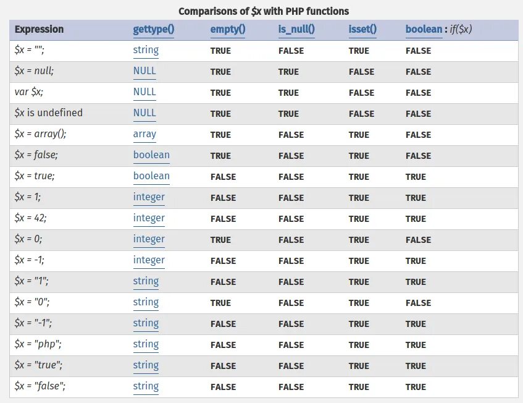523x403 pixels.
Task: Click the $x = "true" expression cell
Action: click(x=38, y=366)
